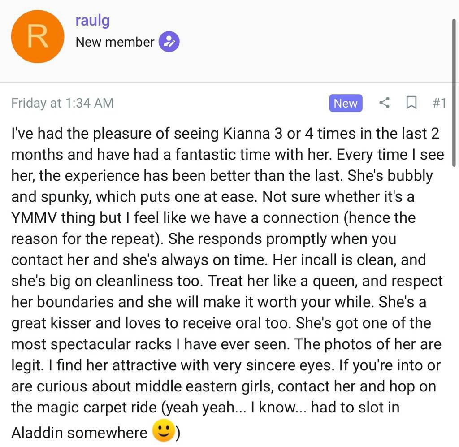Click the word promptly in the post
This screenshot has height=447, width=459.
coord(296,239)
